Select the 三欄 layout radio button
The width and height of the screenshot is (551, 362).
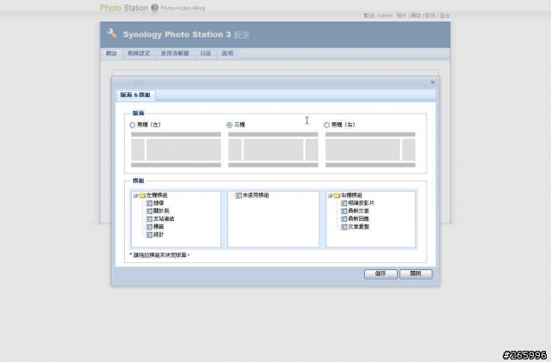230,125
